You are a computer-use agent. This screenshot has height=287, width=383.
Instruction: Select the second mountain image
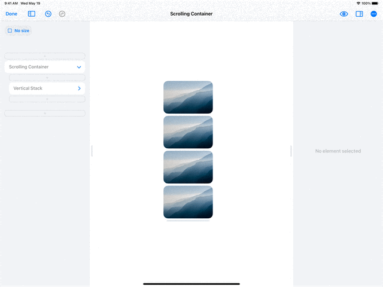(x=188, y=132)
